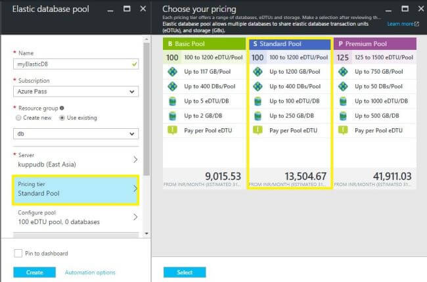
Task: Open the Pricing tier Standard Pool setting
Action: [76, 189]
